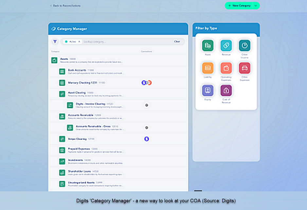Select the Uncategorized Assets category name
Screen dimensions: 307x210
81,182
